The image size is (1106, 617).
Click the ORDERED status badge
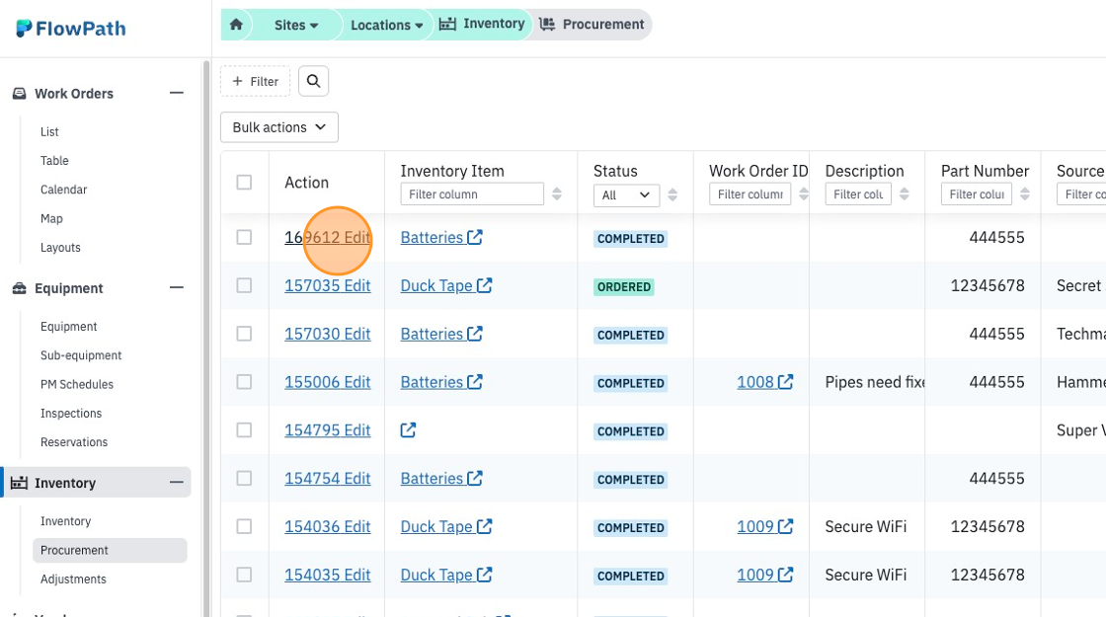(x=623, y=287)
